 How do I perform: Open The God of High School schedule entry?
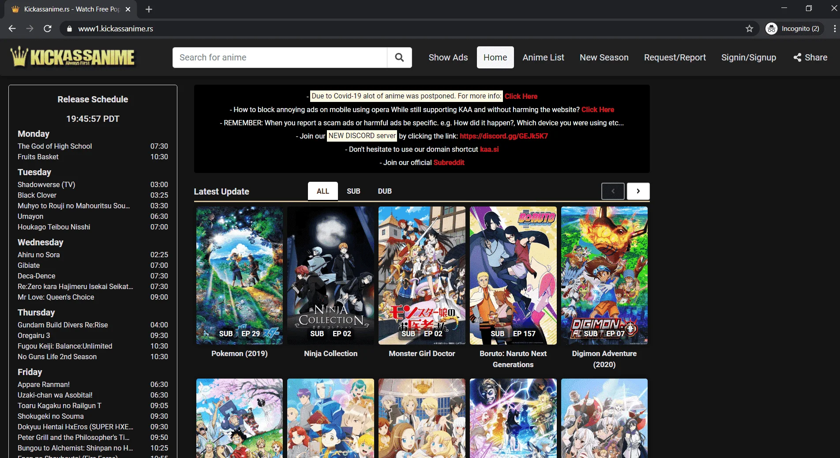pyautogui.click(x=55, y=146)
